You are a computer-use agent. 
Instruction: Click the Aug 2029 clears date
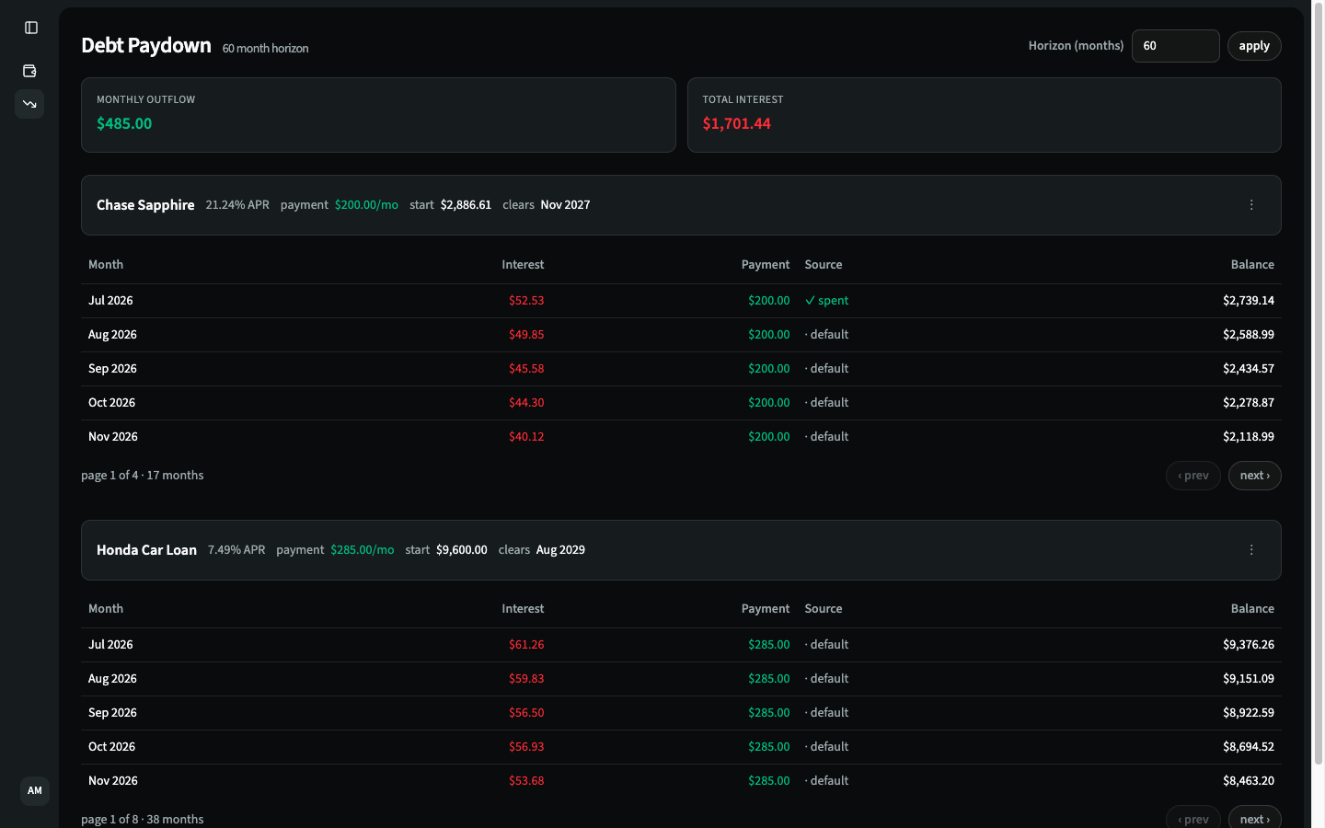click(560, 550)
